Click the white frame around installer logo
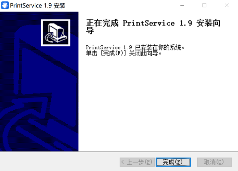 (x=55, y=20)
